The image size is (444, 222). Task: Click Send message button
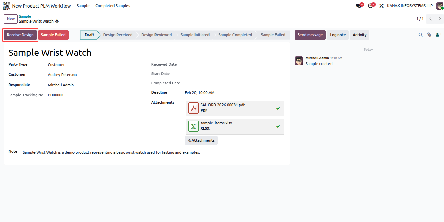(x=310, y=35)
